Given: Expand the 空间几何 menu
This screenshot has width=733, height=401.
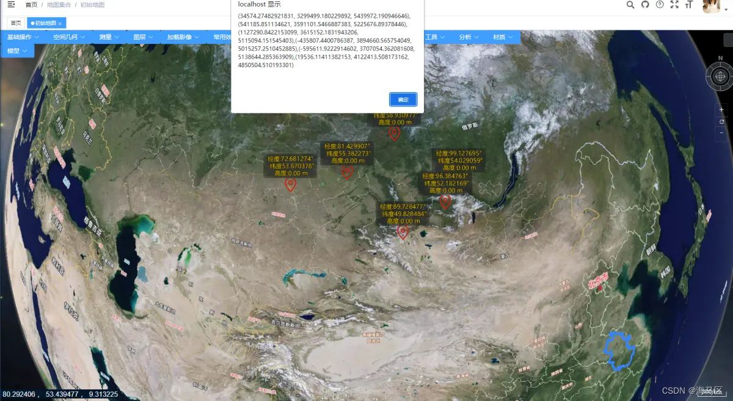Looking at the screenshot, I should click(x=68, y=37).
